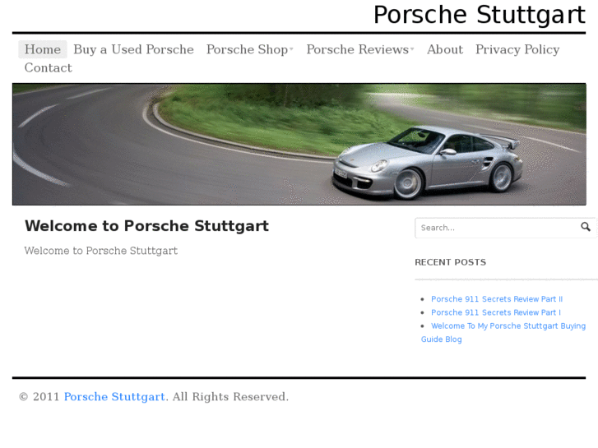Open the Porsche Shop menu

point(247,49)
